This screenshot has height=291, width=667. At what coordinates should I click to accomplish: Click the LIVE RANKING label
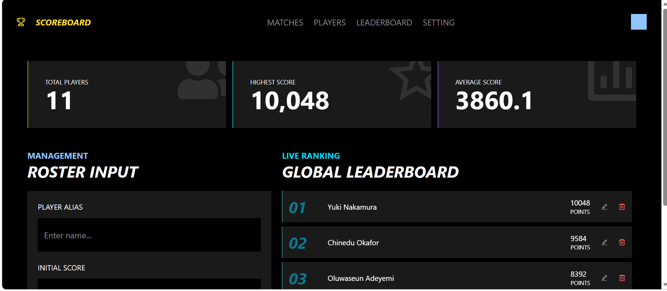click(x=311, y=156)
